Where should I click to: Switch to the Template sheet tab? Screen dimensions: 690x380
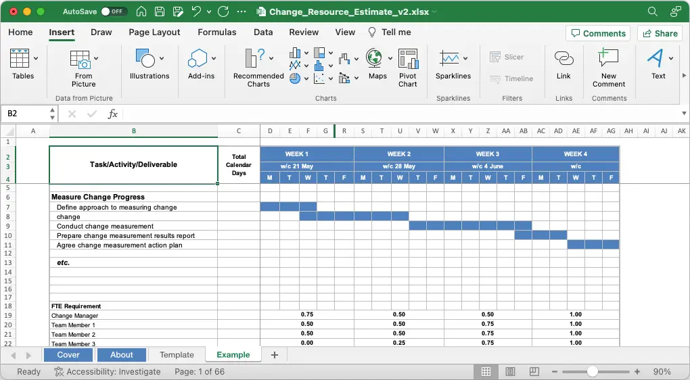177,355
